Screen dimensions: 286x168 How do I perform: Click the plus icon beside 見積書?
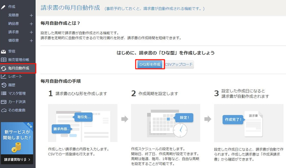point(31,16)
